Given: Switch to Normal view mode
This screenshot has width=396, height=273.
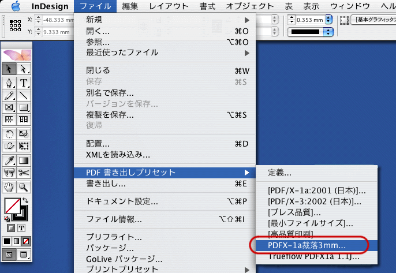Looking at the screenshot, I should click(9, 255).
